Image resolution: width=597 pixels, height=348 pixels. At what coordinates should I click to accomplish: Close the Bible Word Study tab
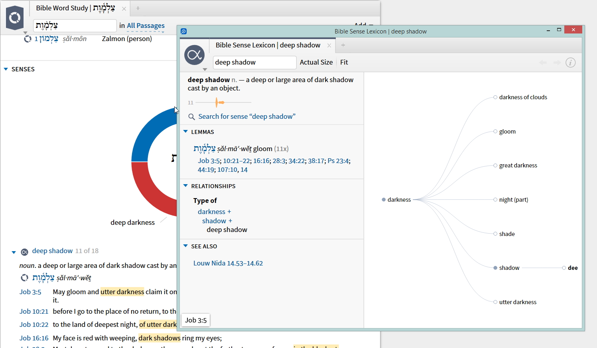124,8
